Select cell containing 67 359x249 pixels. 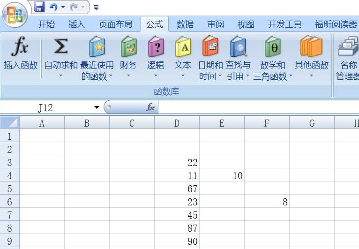[177, 189]
